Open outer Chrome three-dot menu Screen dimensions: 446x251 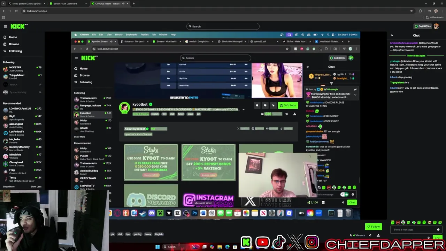point(442,11)
